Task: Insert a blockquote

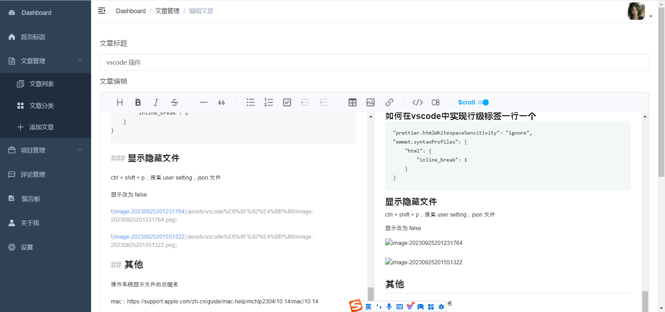Action: [x=222, y=102]
